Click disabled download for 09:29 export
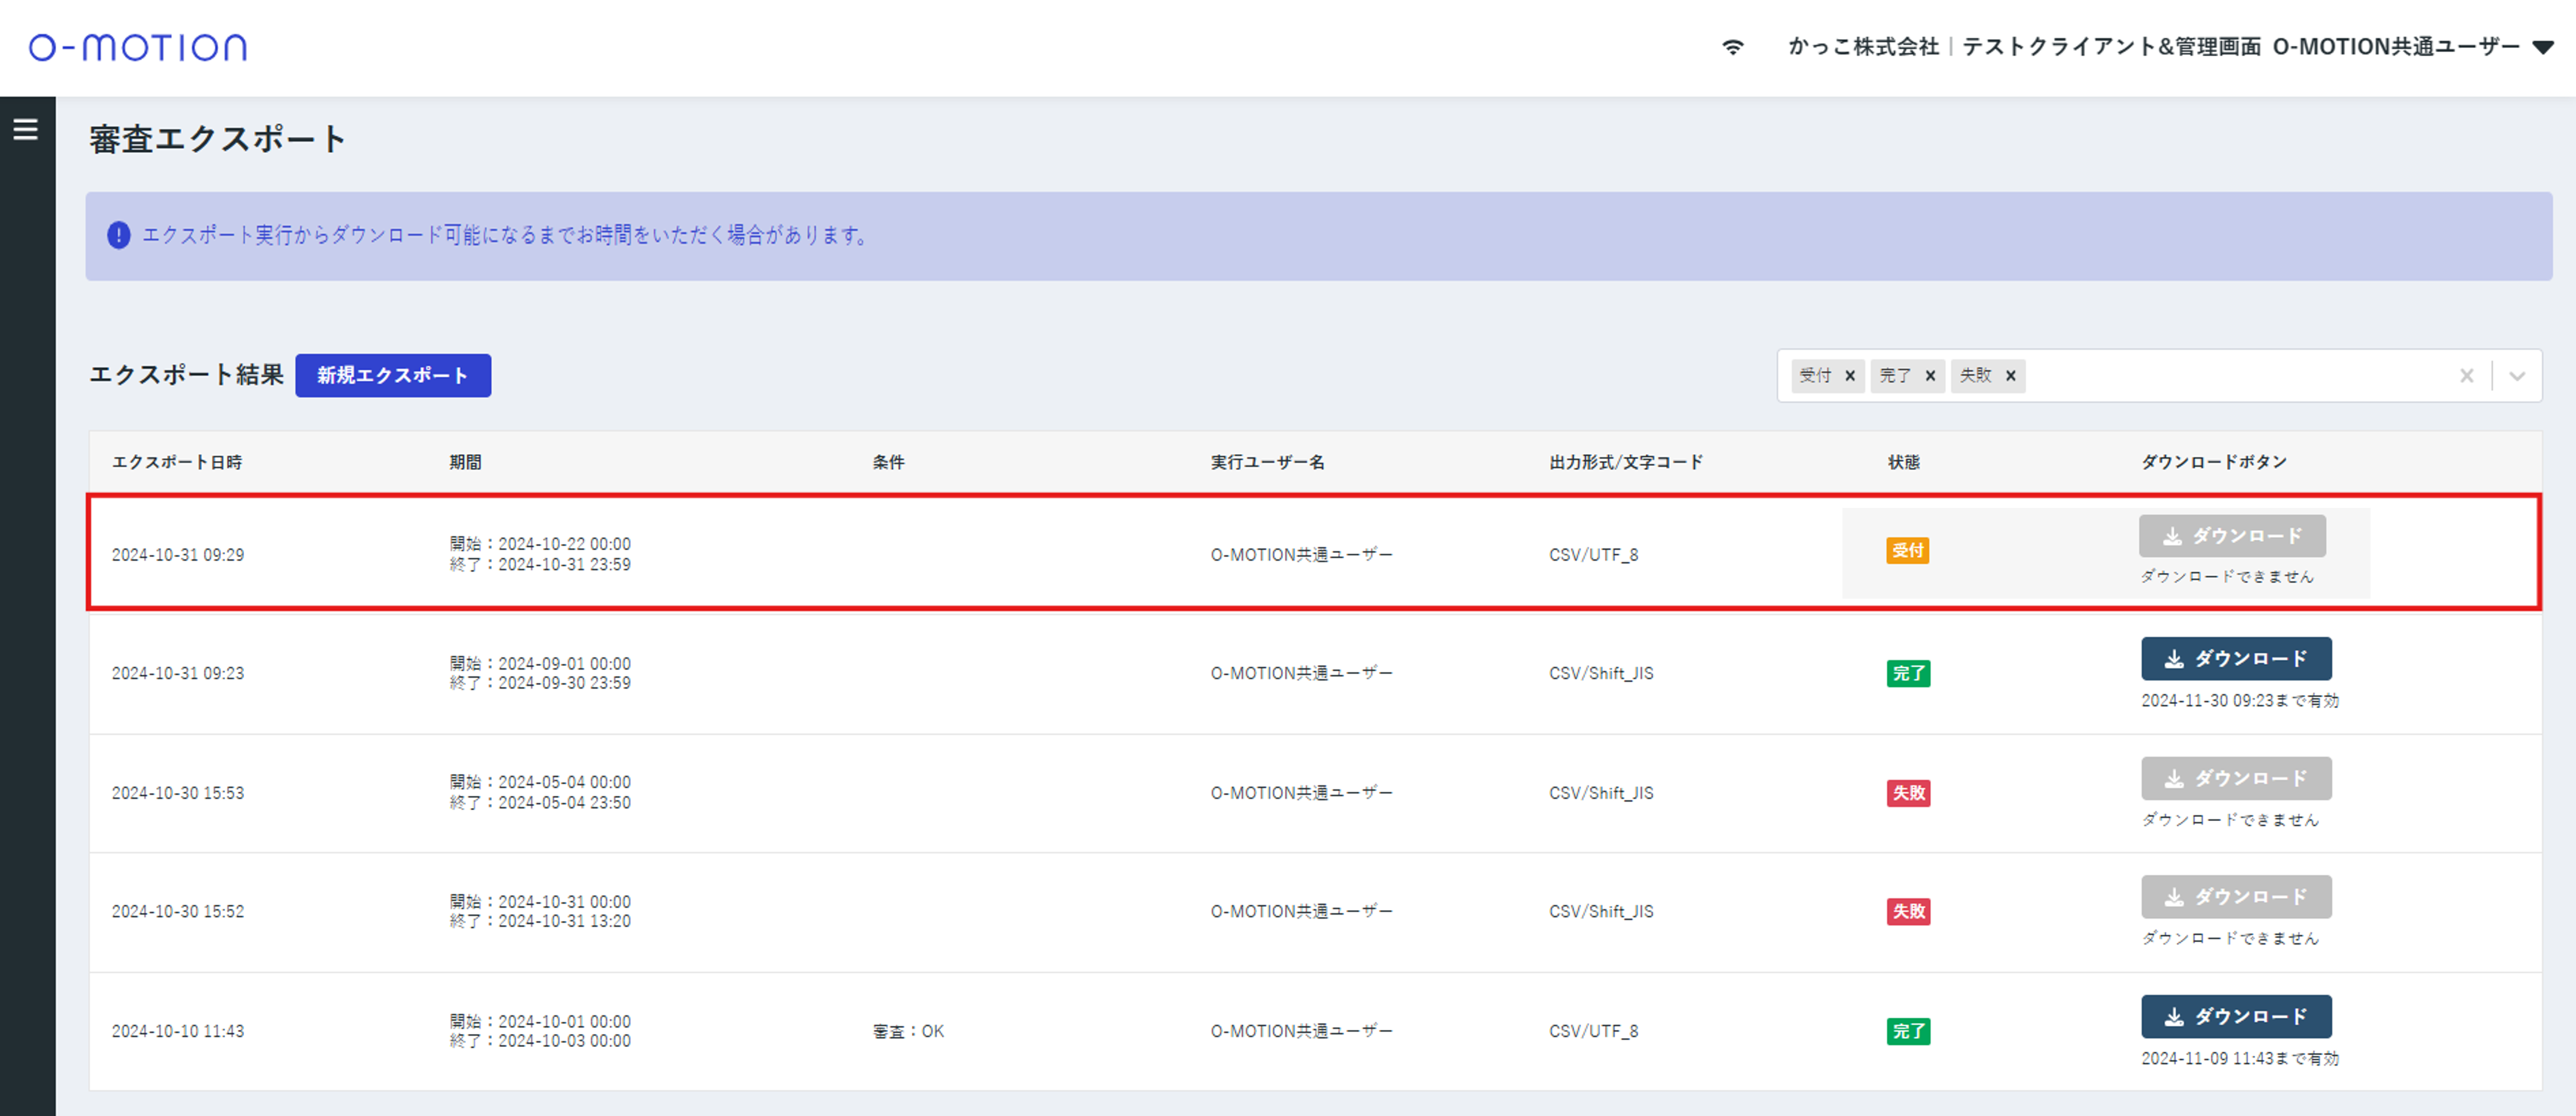2576x1116 pixels. (x=2232, y=537)
